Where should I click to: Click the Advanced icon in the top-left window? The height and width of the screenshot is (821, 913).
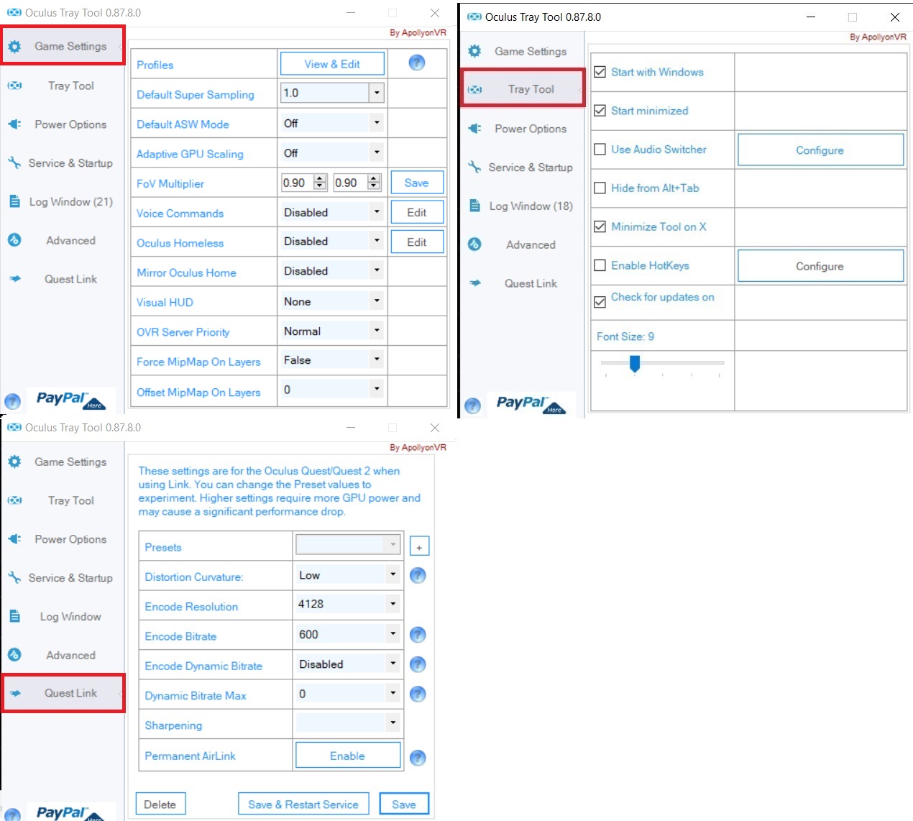(14, 240)
